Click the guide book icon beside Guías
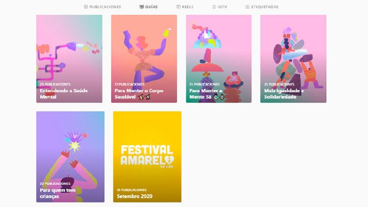Viewport: 368px width, 207px height. point(142,7)
